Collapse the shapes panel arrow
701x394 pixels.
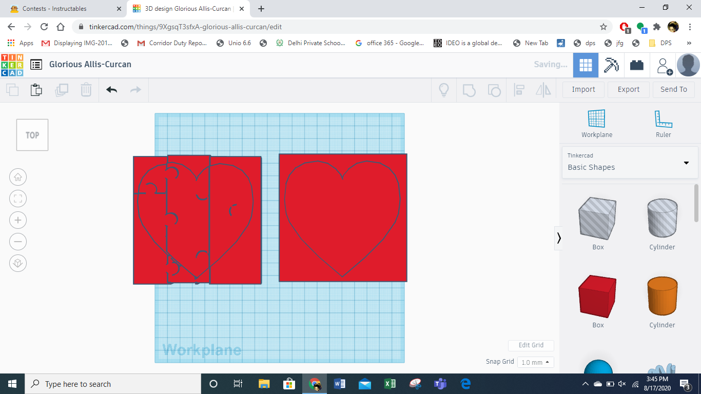click(559, 238)
